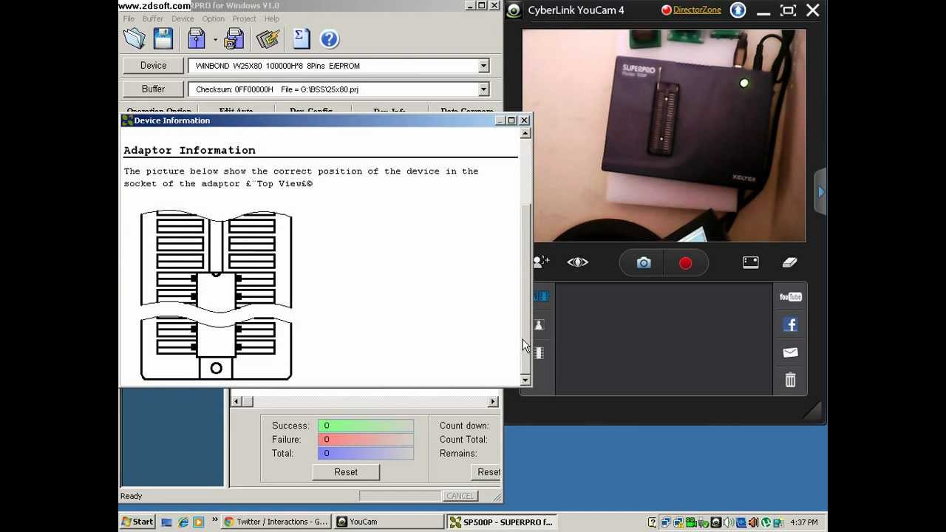
Task: Toggle YouCam eye view icon
Action: [578, 262]
